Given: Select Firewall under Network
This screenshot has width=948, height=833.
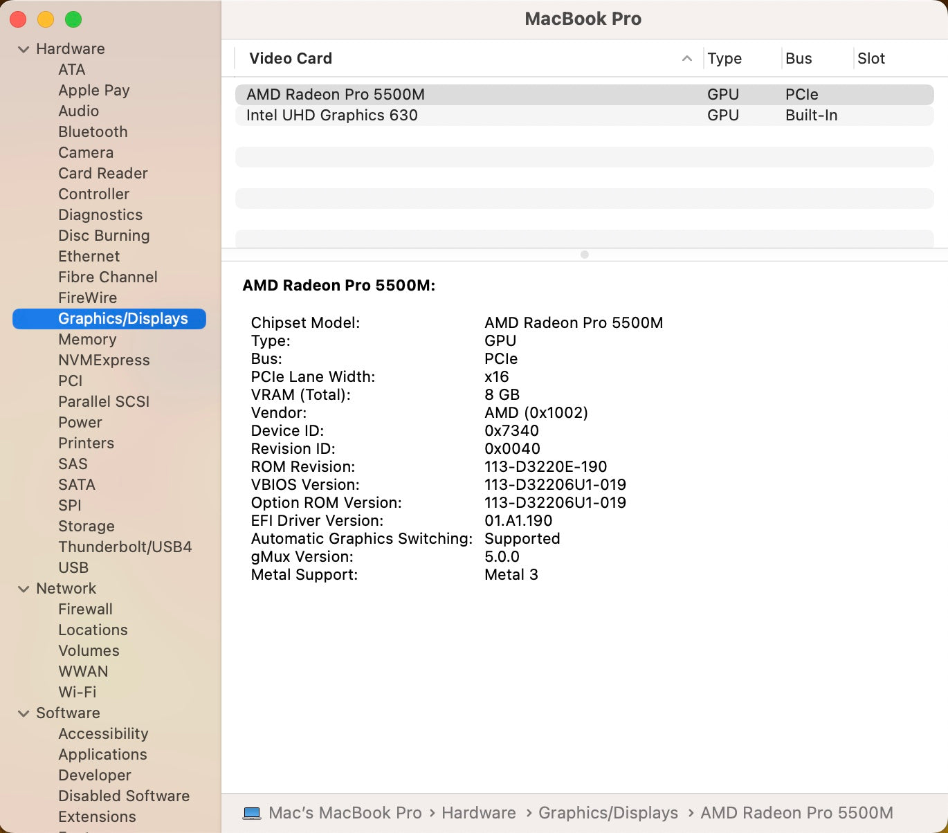Looking at the screenshot, I should [x=85, y=610].
